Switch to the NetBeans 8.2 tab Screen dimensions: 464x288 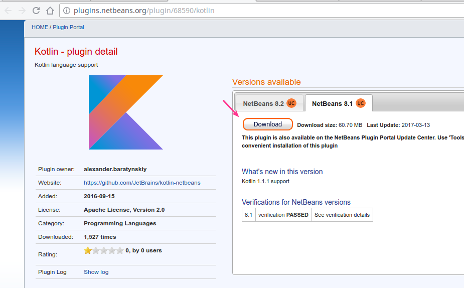269,103
